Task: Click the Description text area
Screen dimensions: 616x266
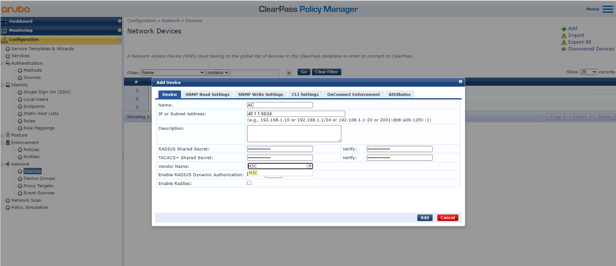Action: 294,134
